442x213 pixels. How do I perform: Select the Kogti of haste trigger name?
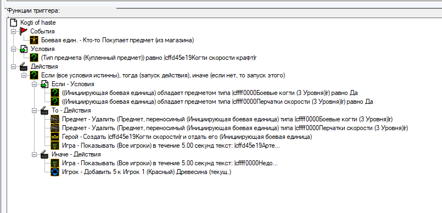click(38, 23)
